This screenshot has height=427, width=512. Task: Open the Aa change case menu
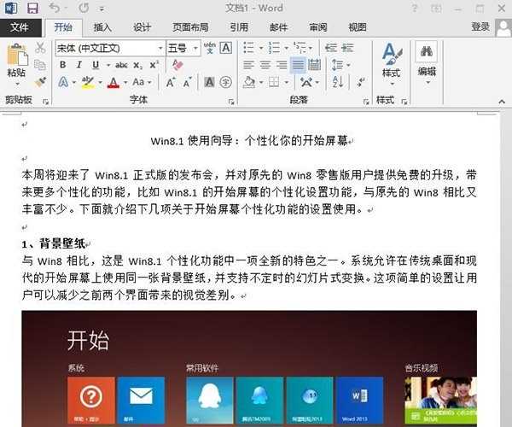click(142, 82)
